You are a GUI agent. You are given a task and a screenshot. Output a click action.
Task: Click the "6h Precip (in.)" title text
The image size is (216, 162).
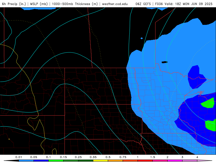[x=14, y=4]
